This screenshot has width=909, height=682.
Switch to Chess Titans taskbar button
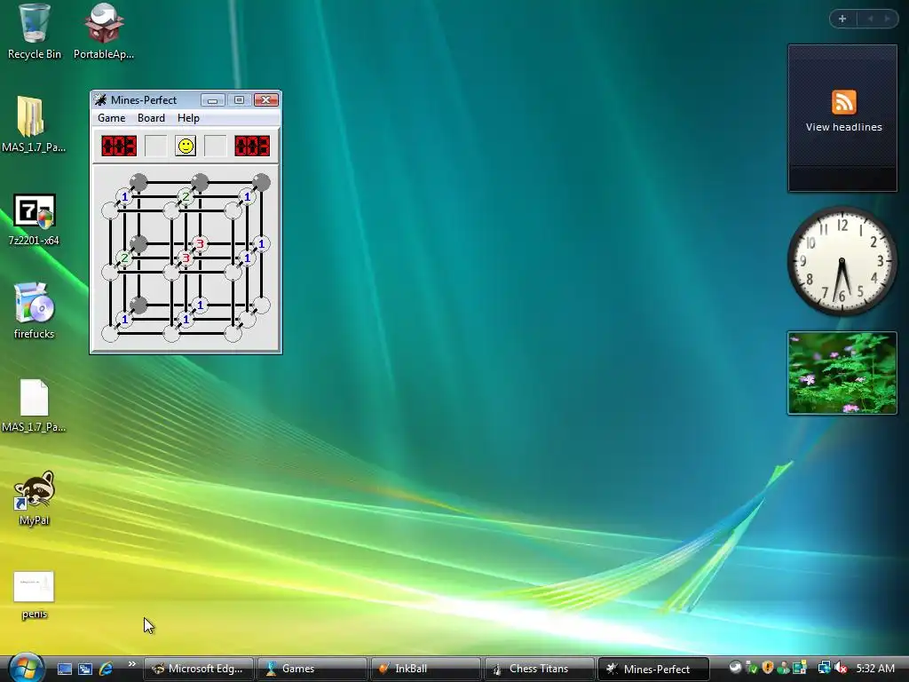tap(539, 669)
